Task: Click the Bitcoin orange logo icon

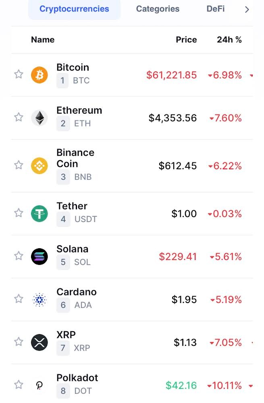Action: point(39,75)
